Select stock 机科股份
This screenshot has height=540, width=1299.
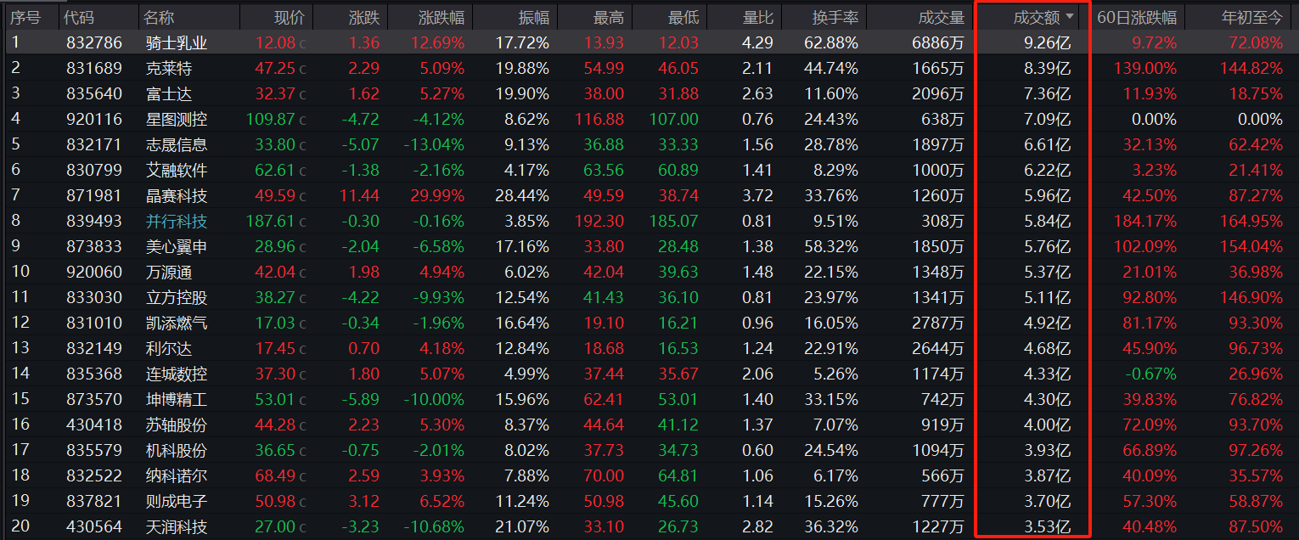click(176, 450)
